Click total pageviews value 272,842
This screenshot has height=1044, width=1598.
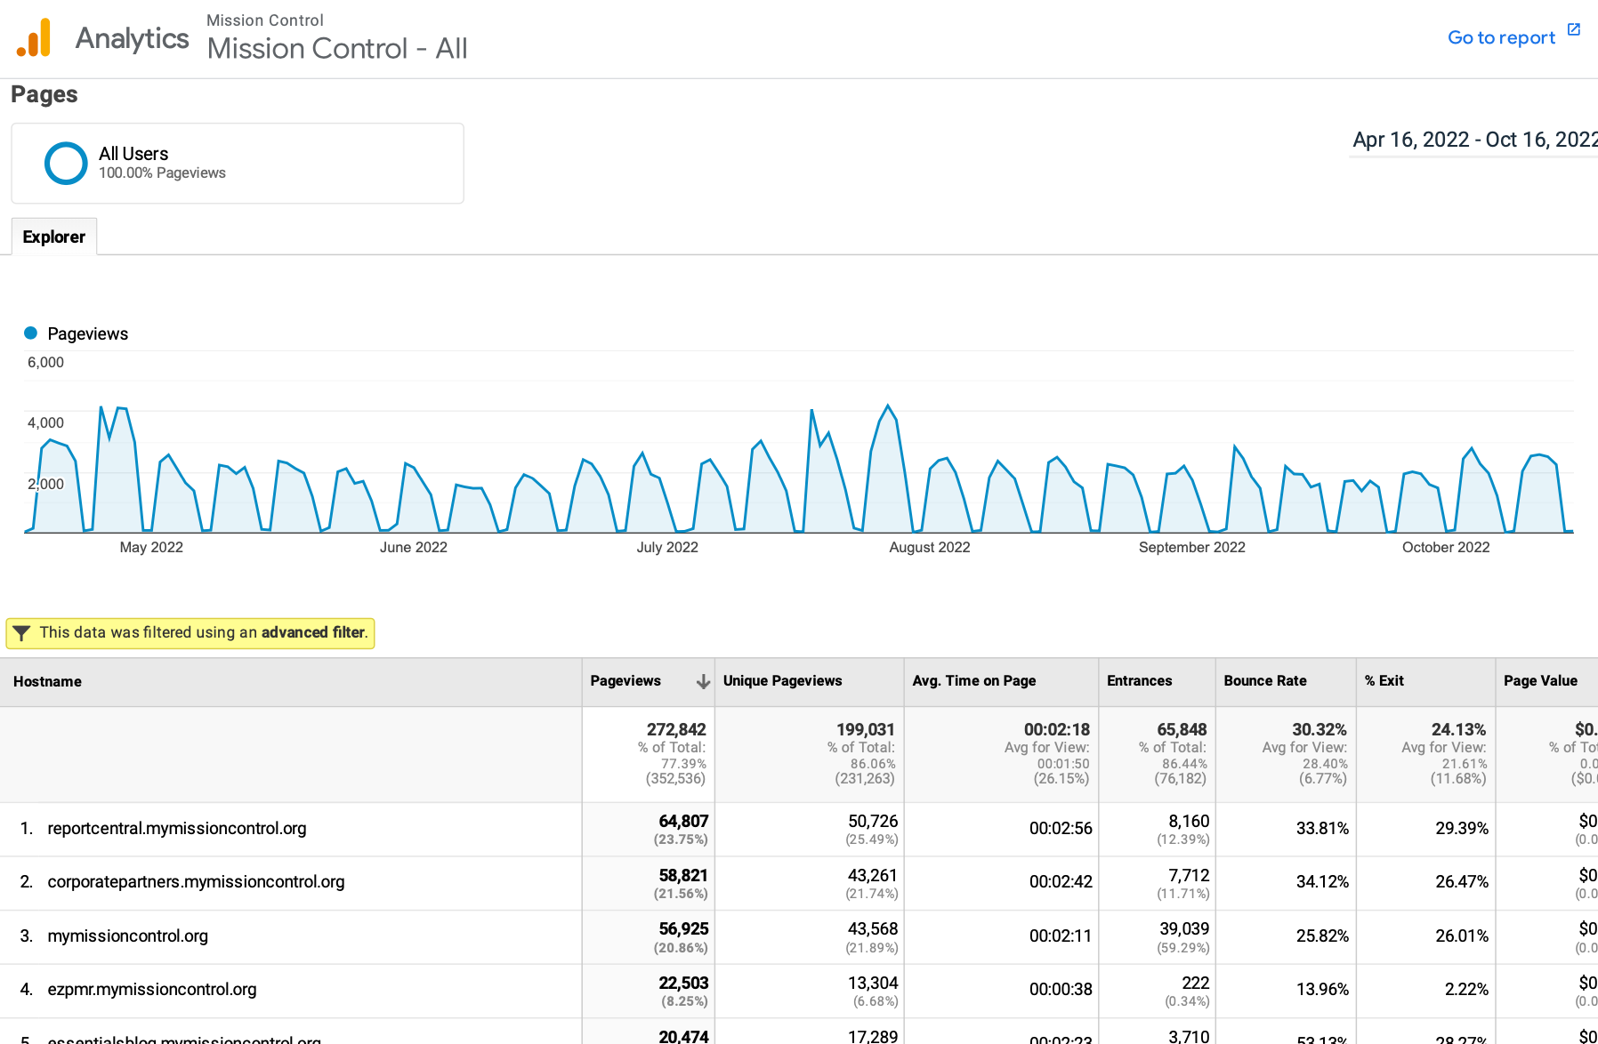click(x=676, y=729)
